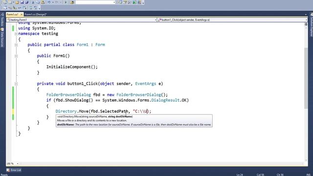The height and width of the screenshot is (176, 313).
Task: Click the Save All icon
Action: (27, 2)
